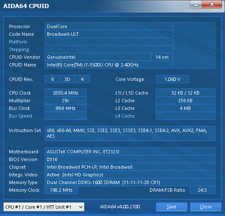Image resolution: width=225 pixels, height=216 pixels.
Task: Click the empty L4 Cache field
Action: [185, 116]
